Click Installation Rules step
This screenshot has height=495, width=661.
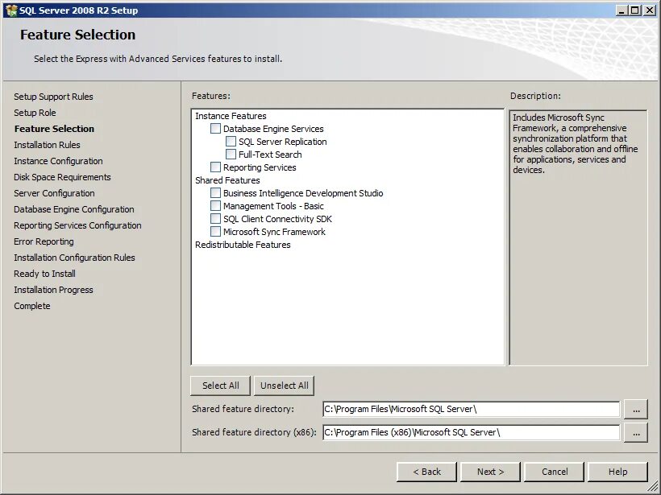(x=47, y=145)
